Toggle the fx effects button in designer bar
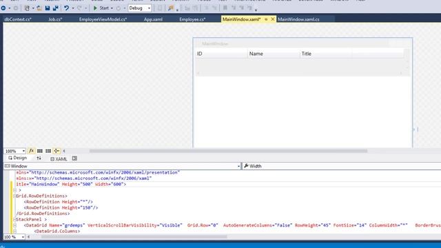 [32, 151]
